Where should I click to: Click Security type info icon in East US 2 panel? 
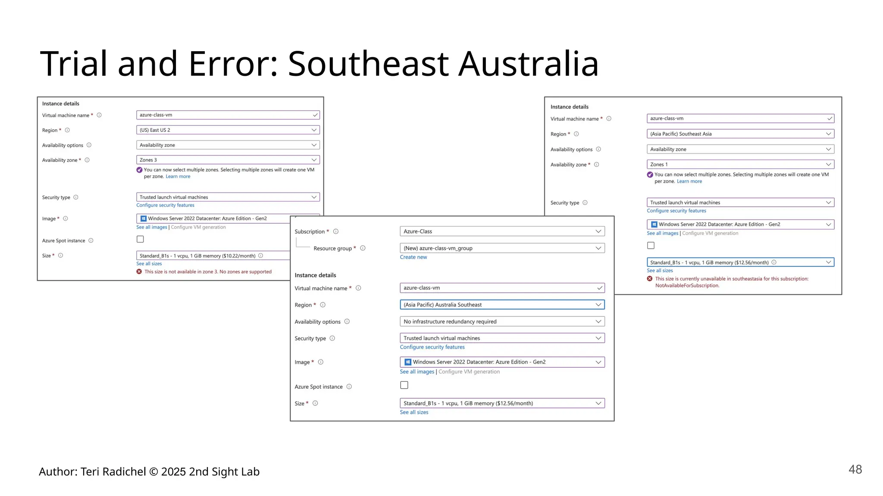click(76, 197)
